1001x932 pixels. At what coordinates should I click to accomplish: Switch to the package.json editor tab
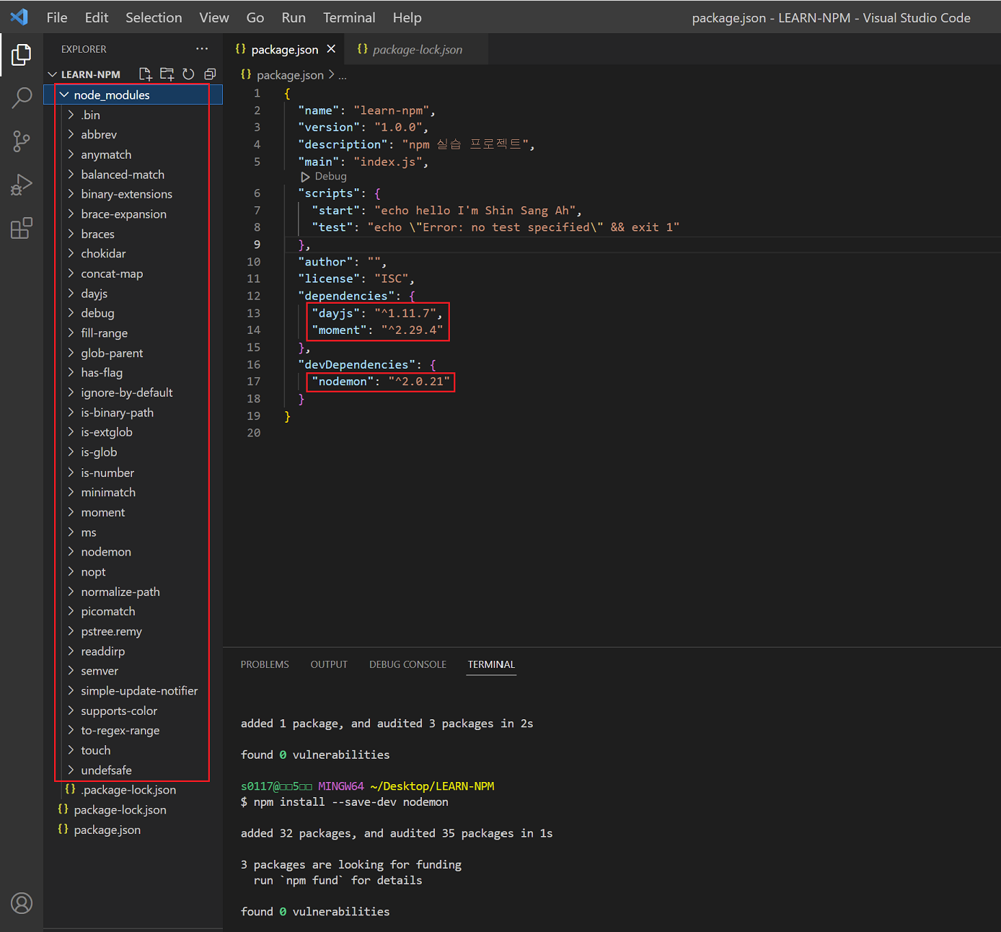[x=284, y=49]
